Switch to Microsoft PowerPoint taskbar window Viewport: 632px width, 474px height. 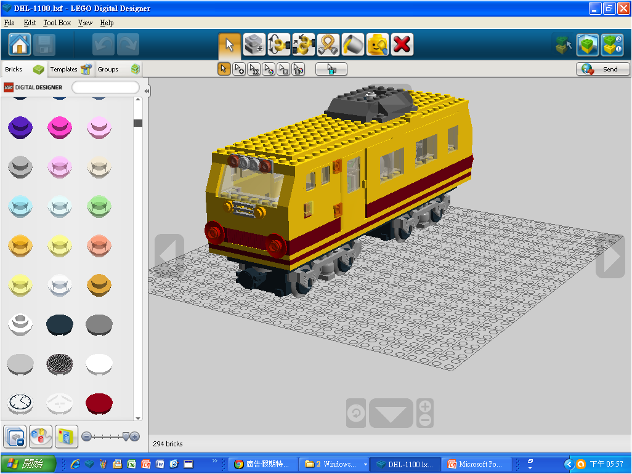pyautogui.click(x=476, y=464)
